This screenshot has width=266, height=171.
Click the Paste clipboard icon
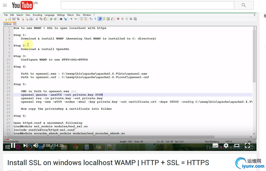click(x=45, y=19)
